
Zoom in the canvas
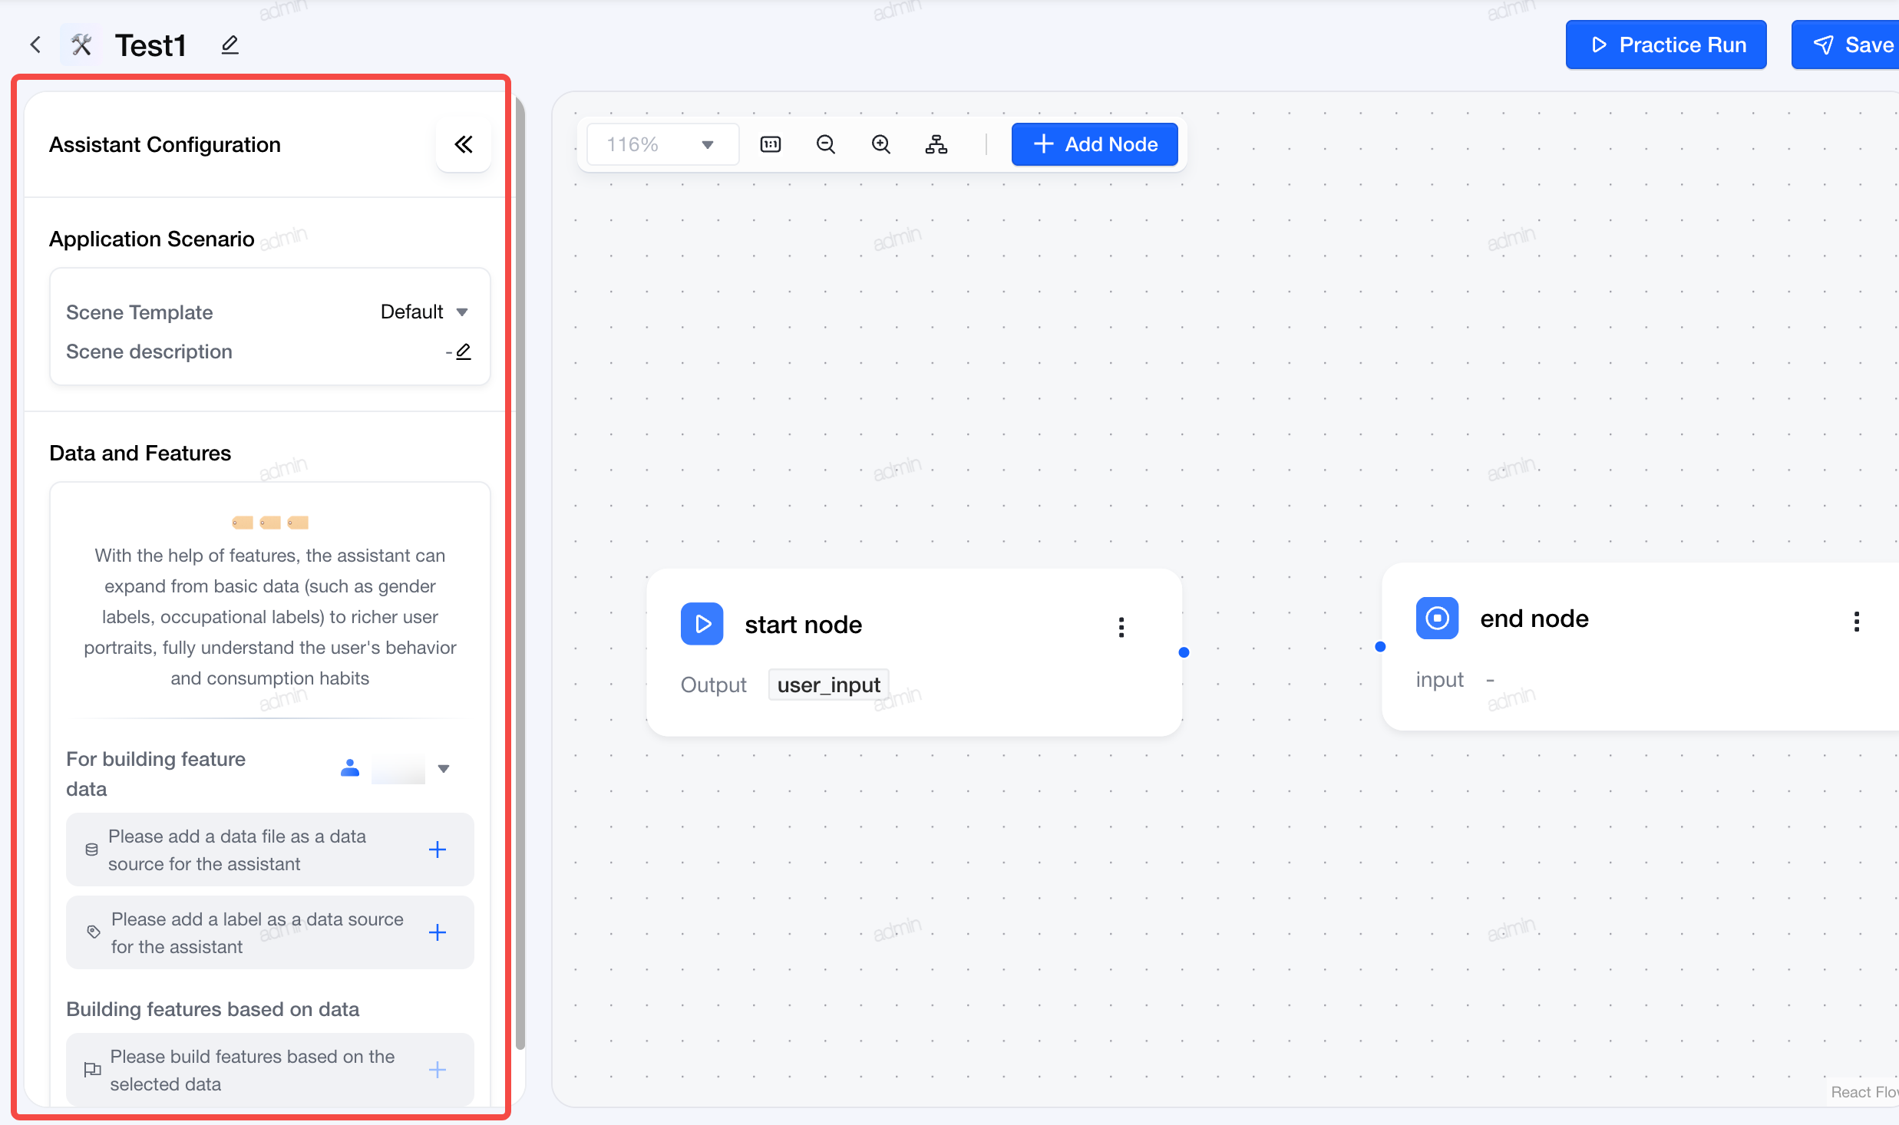coord(881,144)
